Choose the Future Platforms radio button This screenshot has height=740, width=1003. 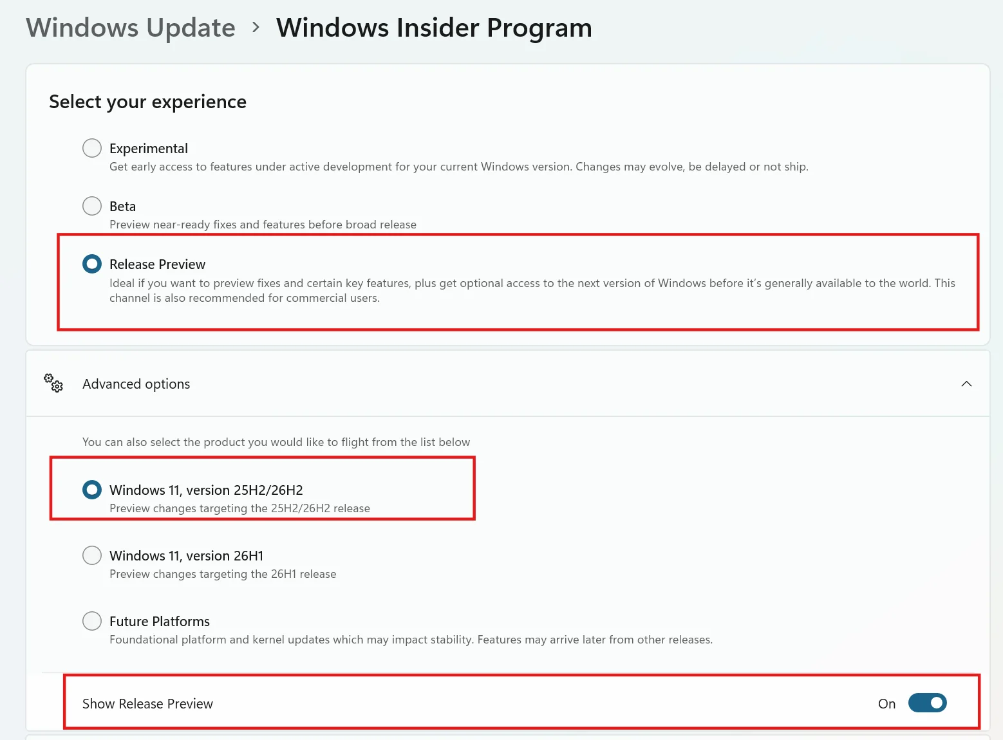(92, 621)
